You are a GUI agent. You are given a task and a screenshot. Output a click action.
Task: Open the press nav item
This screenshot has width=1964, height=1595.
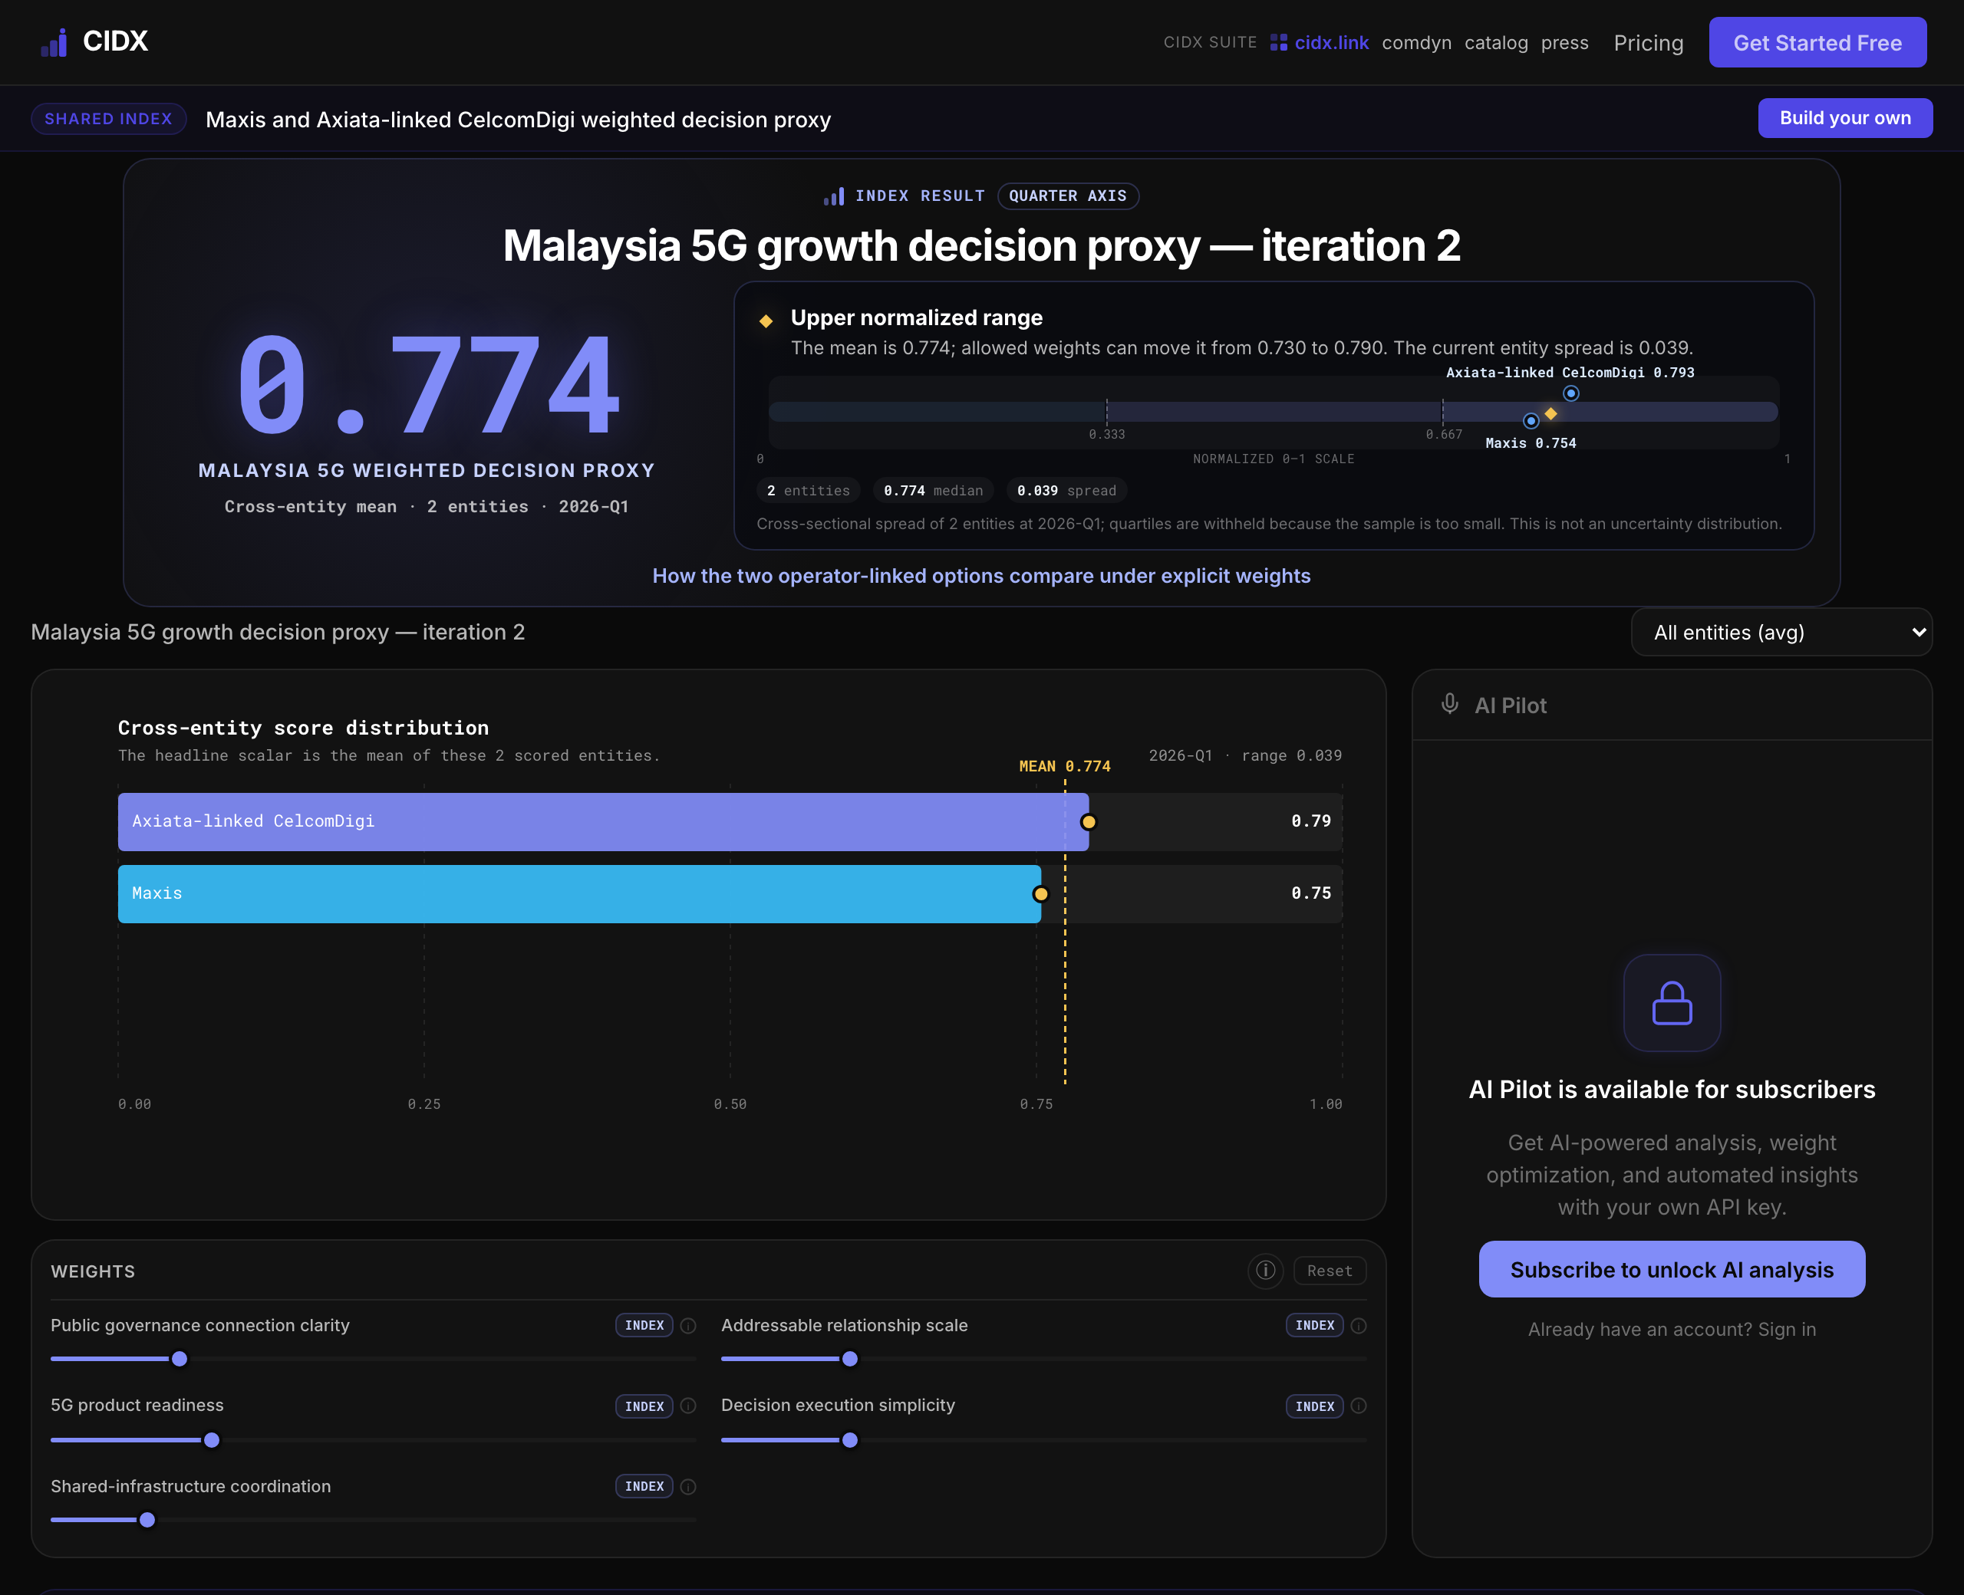click(1564, 42)
